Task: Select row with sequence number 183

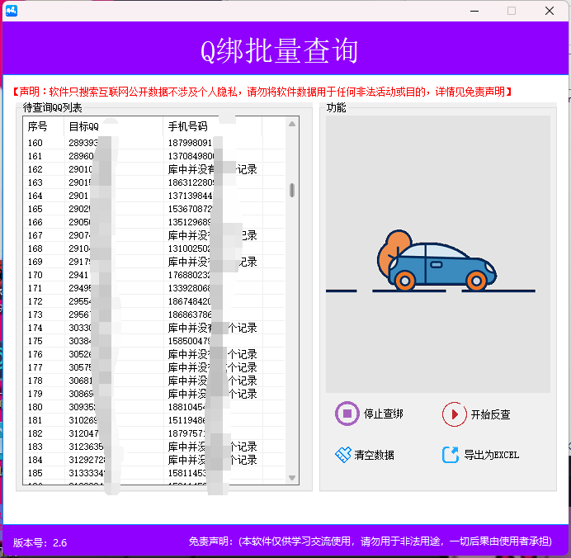Action: point(154,447)
